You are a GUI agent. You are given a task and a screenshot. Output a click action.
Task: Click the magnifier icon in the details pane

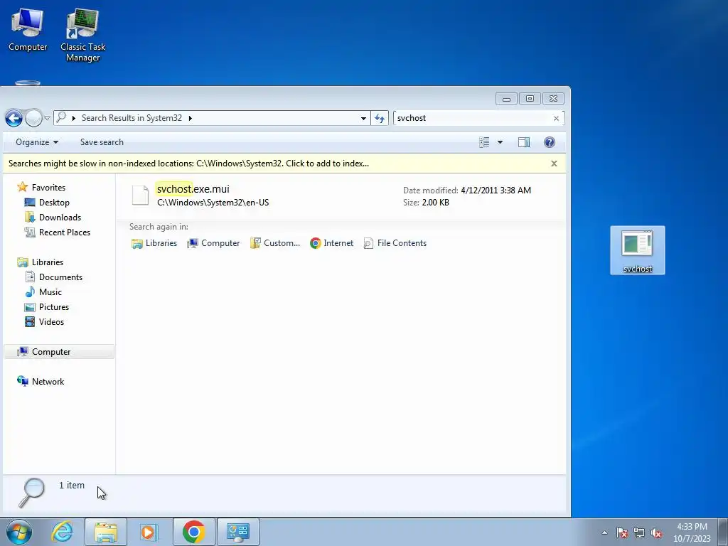(x=31, y=492)
